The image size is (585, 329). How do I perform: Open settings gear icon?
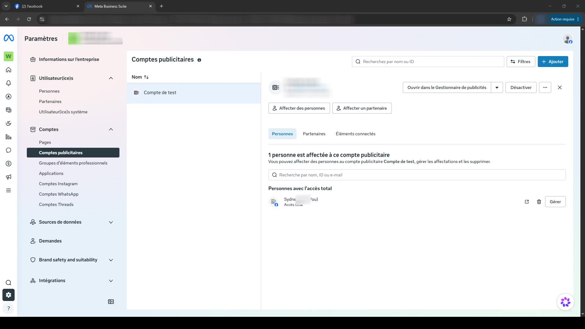pos(9,295)
